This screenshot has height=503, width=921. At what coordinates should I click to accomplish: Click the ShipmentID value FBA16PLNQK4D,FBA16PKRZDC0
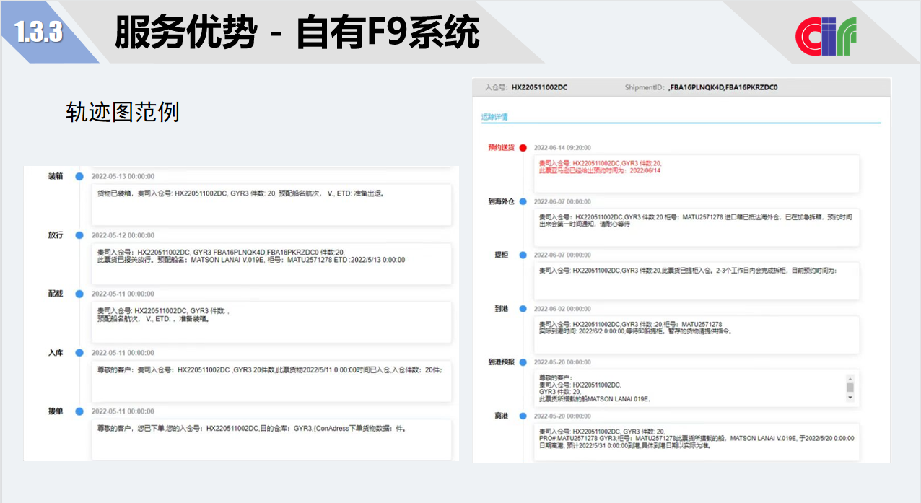pyautogui.click(x=723, y=87)
